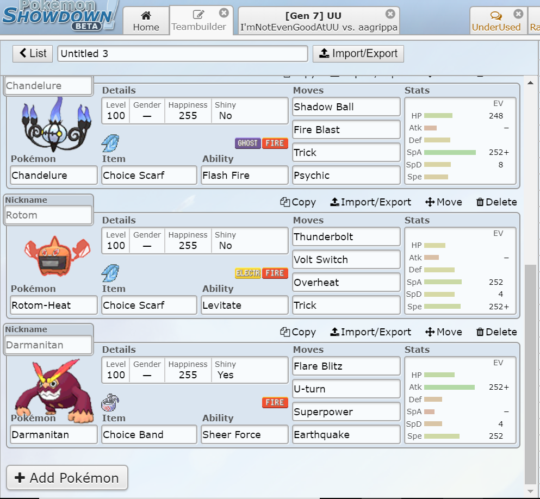This screenshot has width=540, height=499.
Task: Edit Rotom-Heat's Overheat move
Action: pos(346,283)
